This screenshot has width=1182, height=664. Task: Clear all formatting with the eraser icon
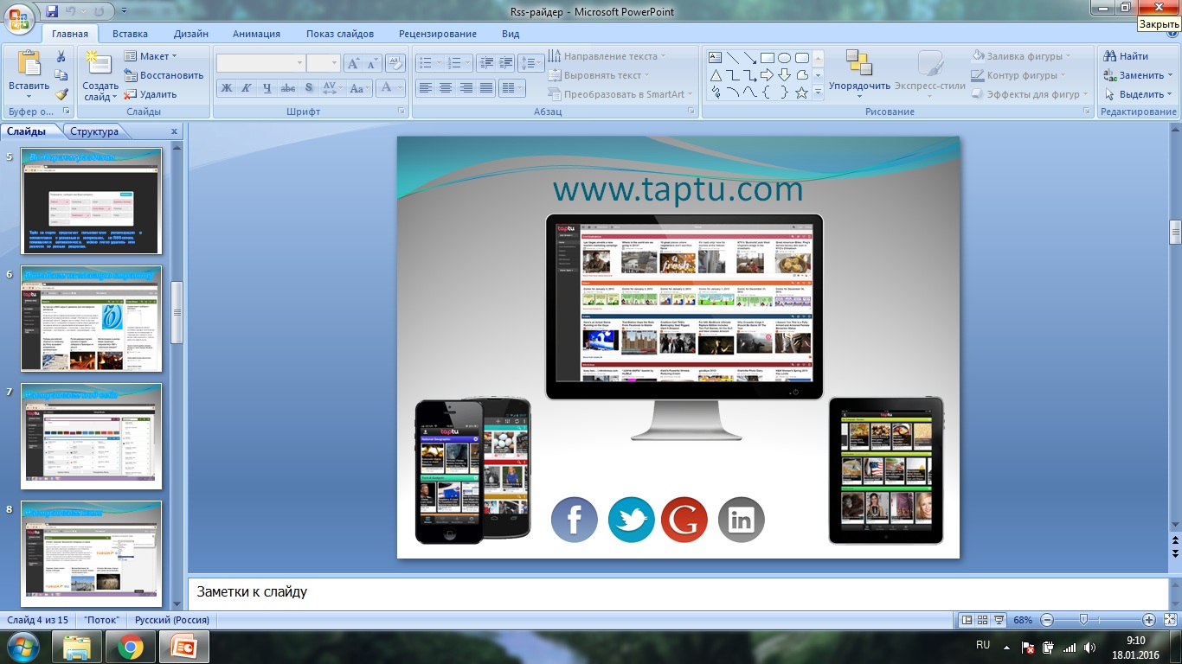click(395, 63)
